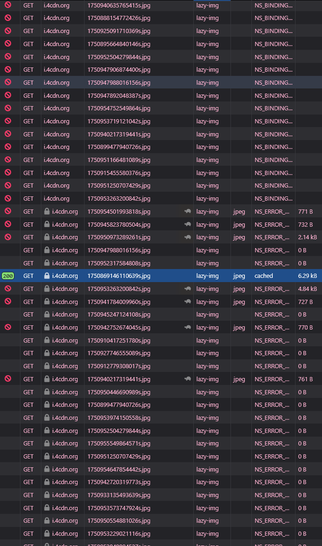Select file name 1750941784009960s.jpg
Image resolution: width=322 pixels, height=546 pixels.
(119, 302)
